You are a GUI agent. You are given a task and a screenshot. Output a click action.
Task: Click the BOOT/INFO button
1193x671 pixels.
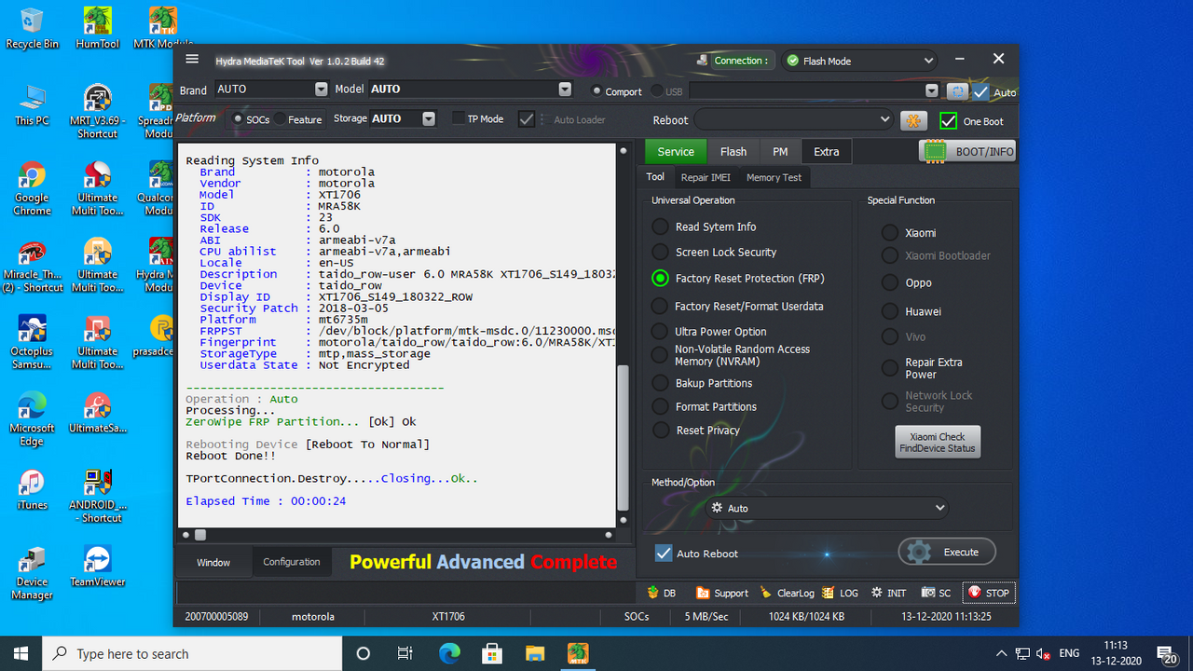(967, 152)
